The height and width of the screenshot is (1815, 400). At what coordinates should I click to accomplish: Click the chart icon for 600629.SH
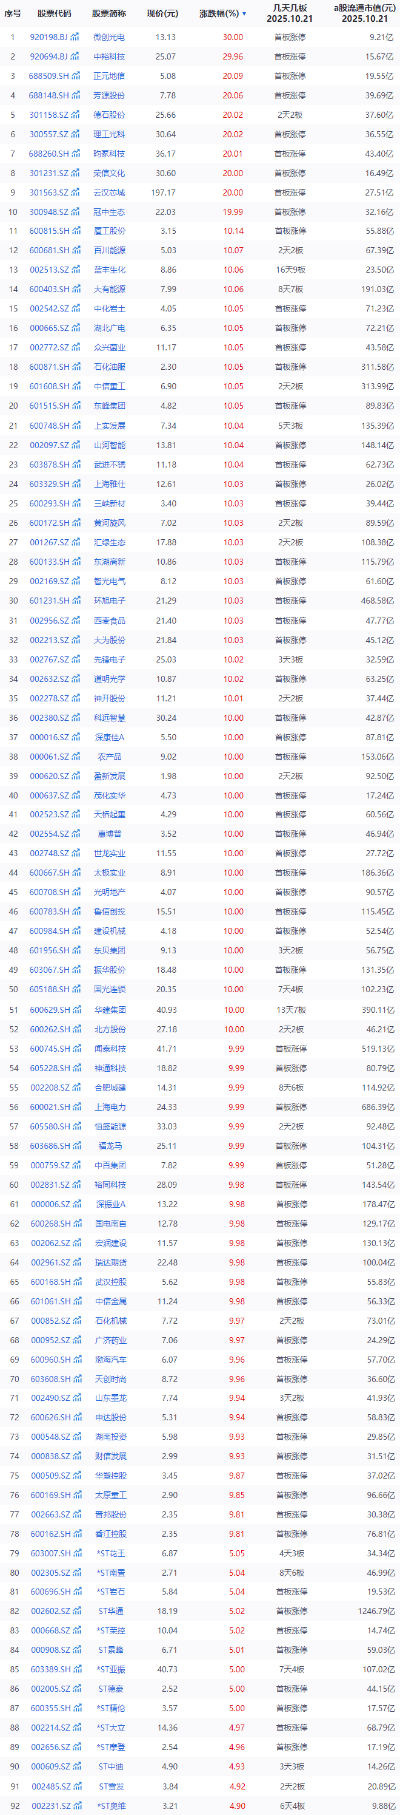(76, 1009)
